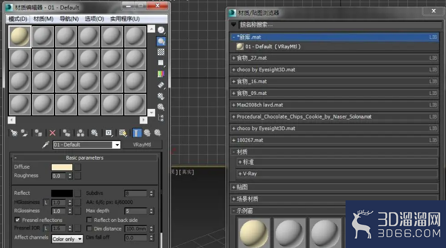Enable Reflect on back side checkbox
446x248 pixels.
pos(89,220)
